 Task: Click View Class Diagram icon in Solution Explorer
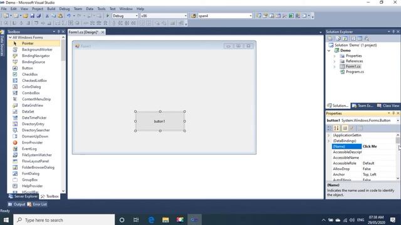point(367,39)
